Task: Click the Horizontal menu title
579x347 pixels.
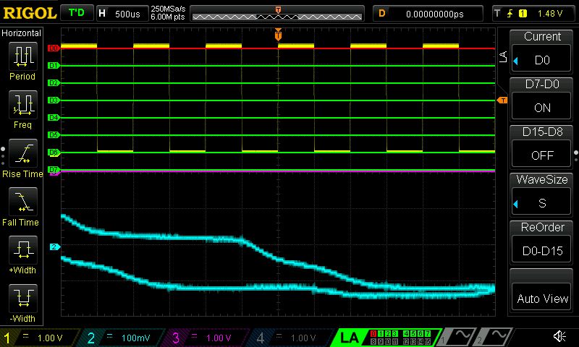Action: (21, 33)
